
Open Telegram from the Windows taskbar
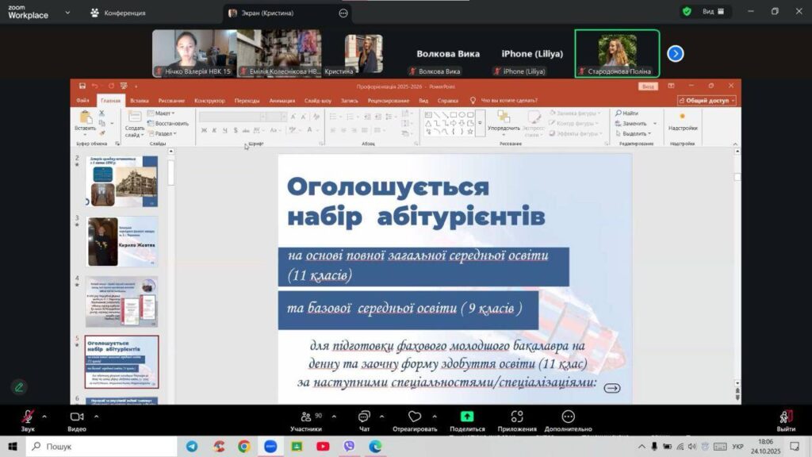point(193,447)
